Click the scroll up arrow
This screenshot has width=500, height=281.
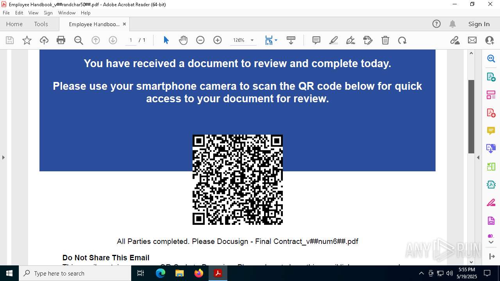pos(471,53)
